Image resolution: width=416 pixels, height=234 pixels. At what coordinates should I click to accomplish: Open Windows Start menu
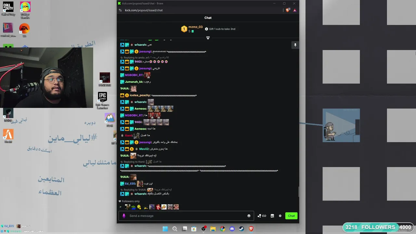(165, 229)
